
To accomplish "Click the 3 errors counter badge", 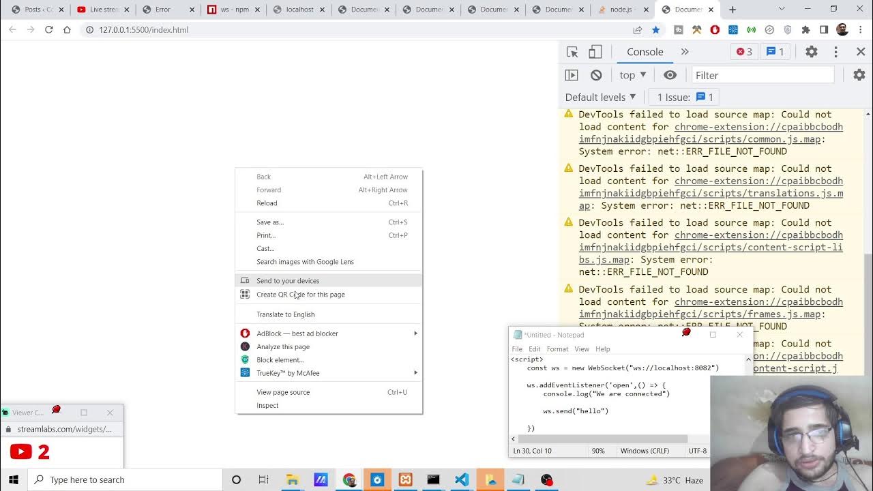I will [x=744, y=52].
